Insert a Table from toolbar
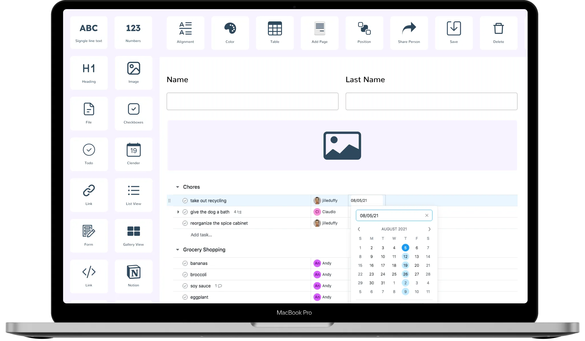 [275, 29]
